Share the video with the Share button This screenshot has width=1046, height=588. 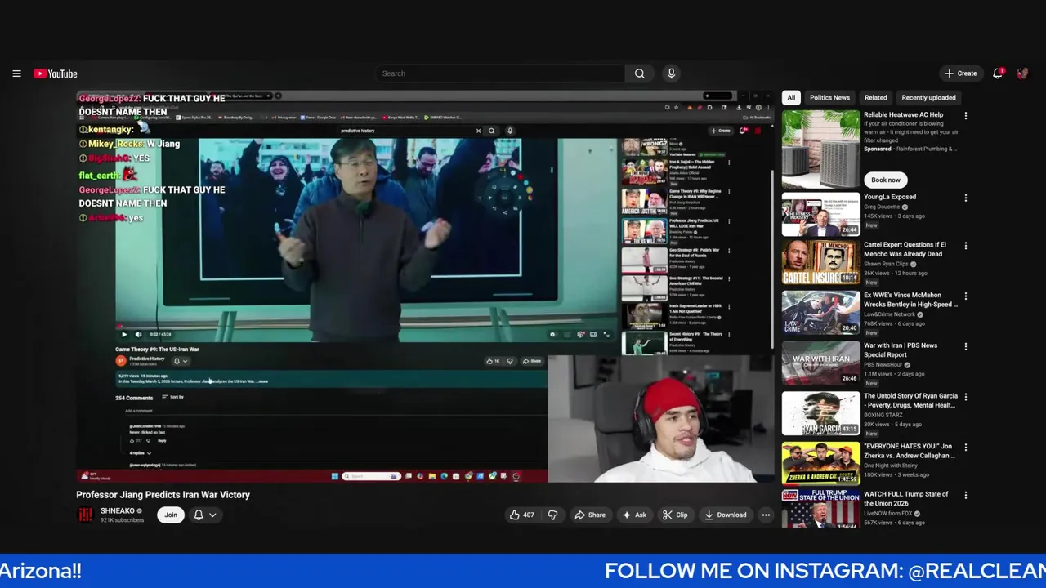pyautogui.click(x=590, y=514)
